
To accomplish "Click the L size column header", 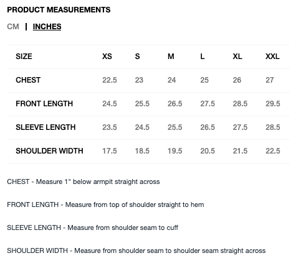I will click(x=203, y=57).
